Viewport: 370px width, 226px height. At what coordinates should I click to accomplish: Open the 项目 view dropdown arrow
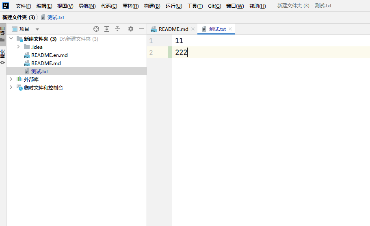coord(37,29)
